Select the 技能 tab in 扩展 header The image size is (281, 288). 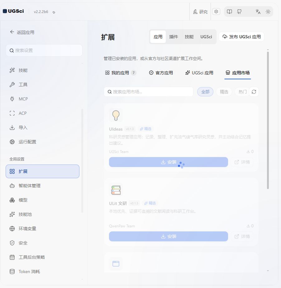[x=189, y=37]
